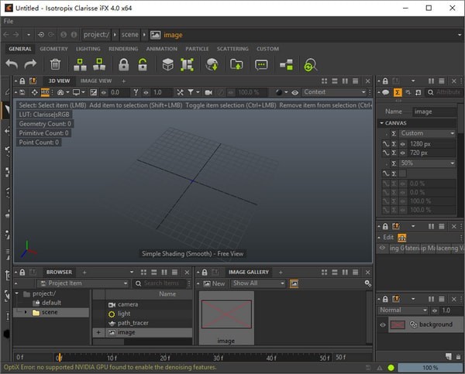The height and width of the screenshot is (374, 465).
Task: Click the speech bubble comment icon in toolbar
Action: click(x=261, y=65)
